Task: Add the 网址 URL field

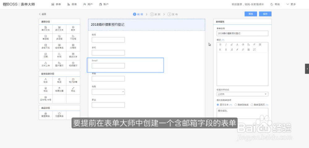Action: coord(73,90)
